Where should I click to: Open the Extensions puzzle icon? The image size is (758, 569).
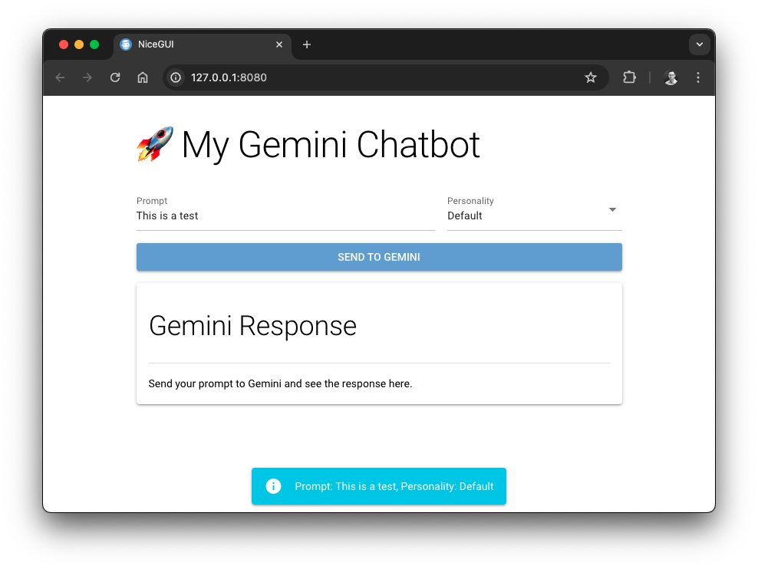(629, 77)
